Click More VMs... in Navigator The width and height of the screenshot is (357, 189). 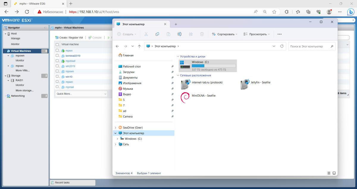pos(23,71)
